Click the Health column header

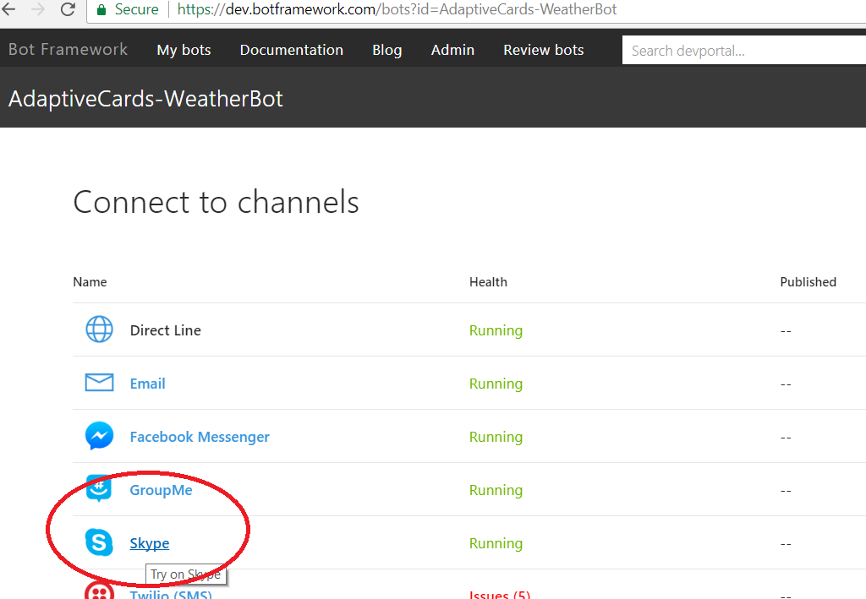pos(488,282)
